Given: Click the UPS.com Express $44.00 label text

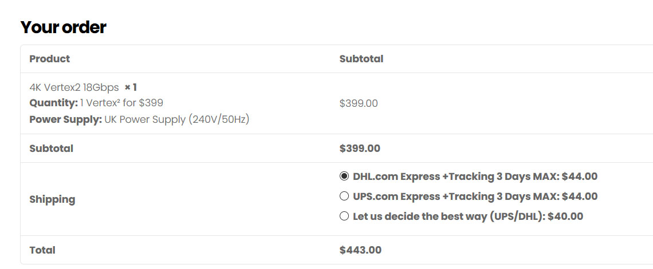Looking at the screenshot, I should click(475, 196).
